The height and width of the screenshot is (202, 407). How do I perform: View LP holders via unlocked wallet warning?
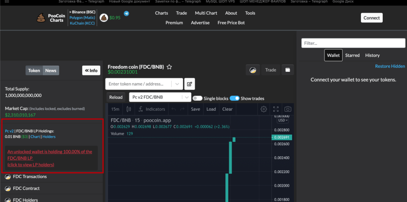point(50,158)
